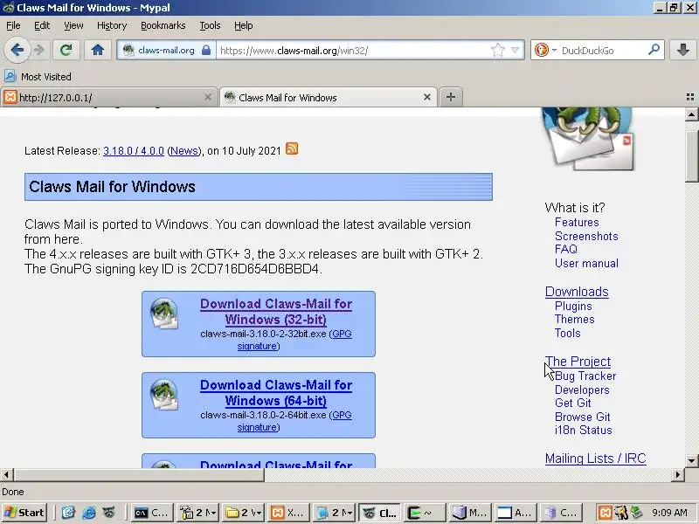This screenshot has height=524, width=699.
Task: Open the Bookmarks menu
Action: 163,25
